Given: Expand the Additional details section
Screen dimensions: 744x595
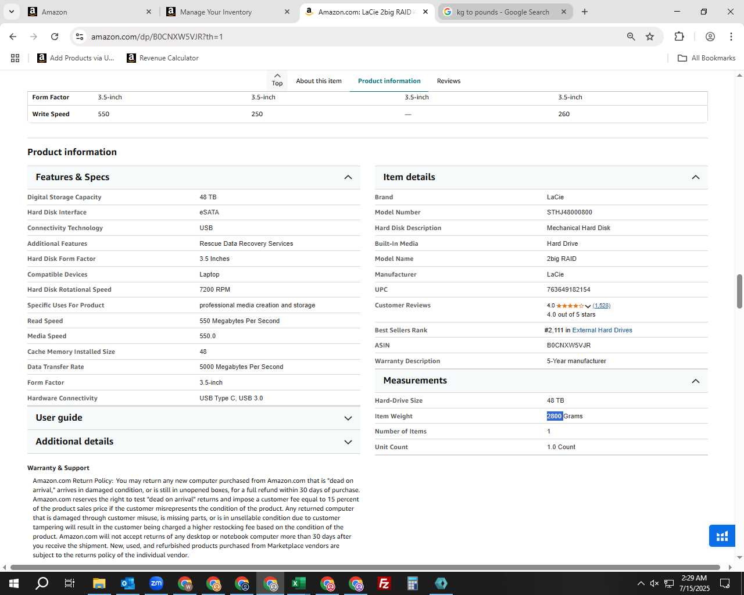Looking at the screenshot, I should pos(348,442).
